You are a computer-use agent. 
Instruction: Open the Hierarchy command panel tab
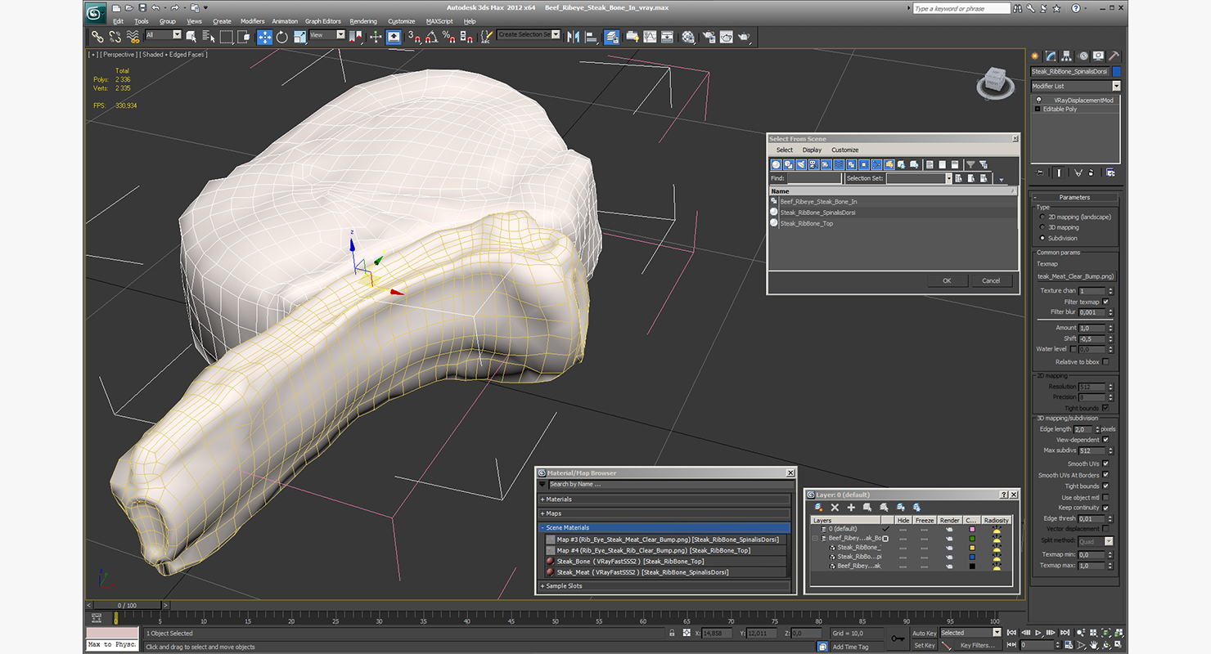tap(1067, 56)
